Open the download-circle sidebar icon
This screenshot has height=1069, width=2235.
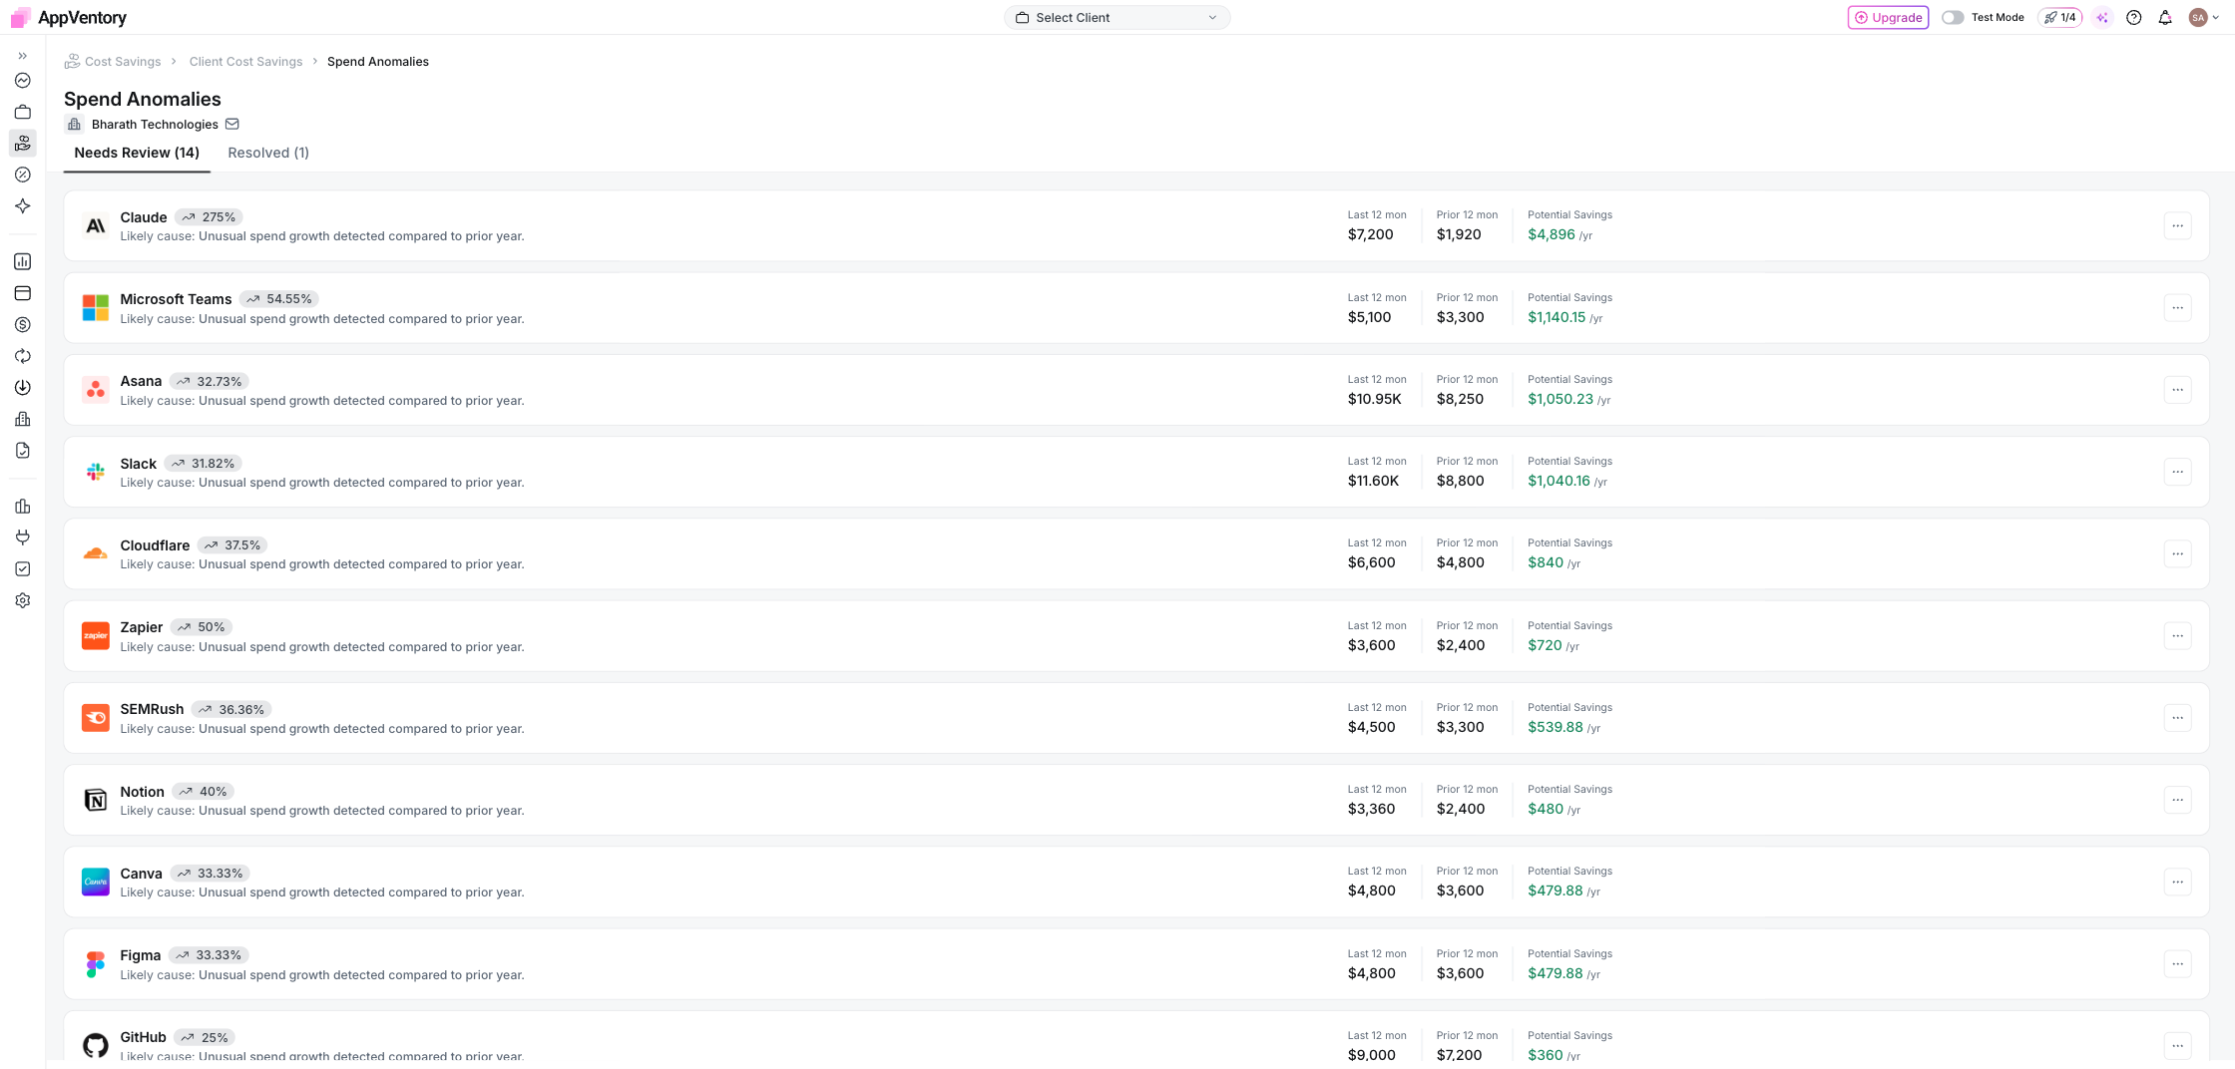pyautogui.click(x=22, y=388)
